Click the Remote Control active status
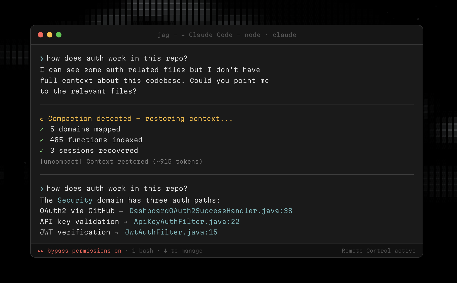457x283 pixels. 378,251
